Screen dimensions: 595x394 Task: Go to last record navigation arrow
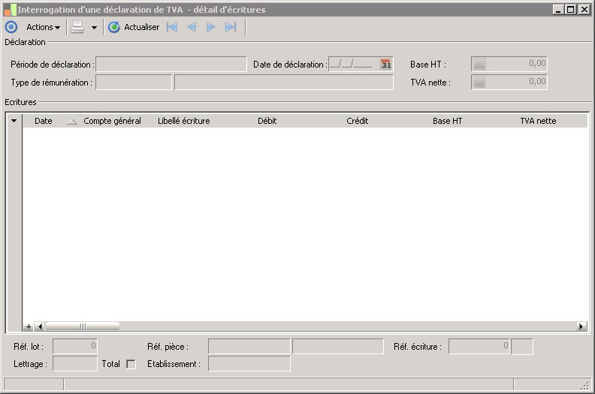coord(231,27)
